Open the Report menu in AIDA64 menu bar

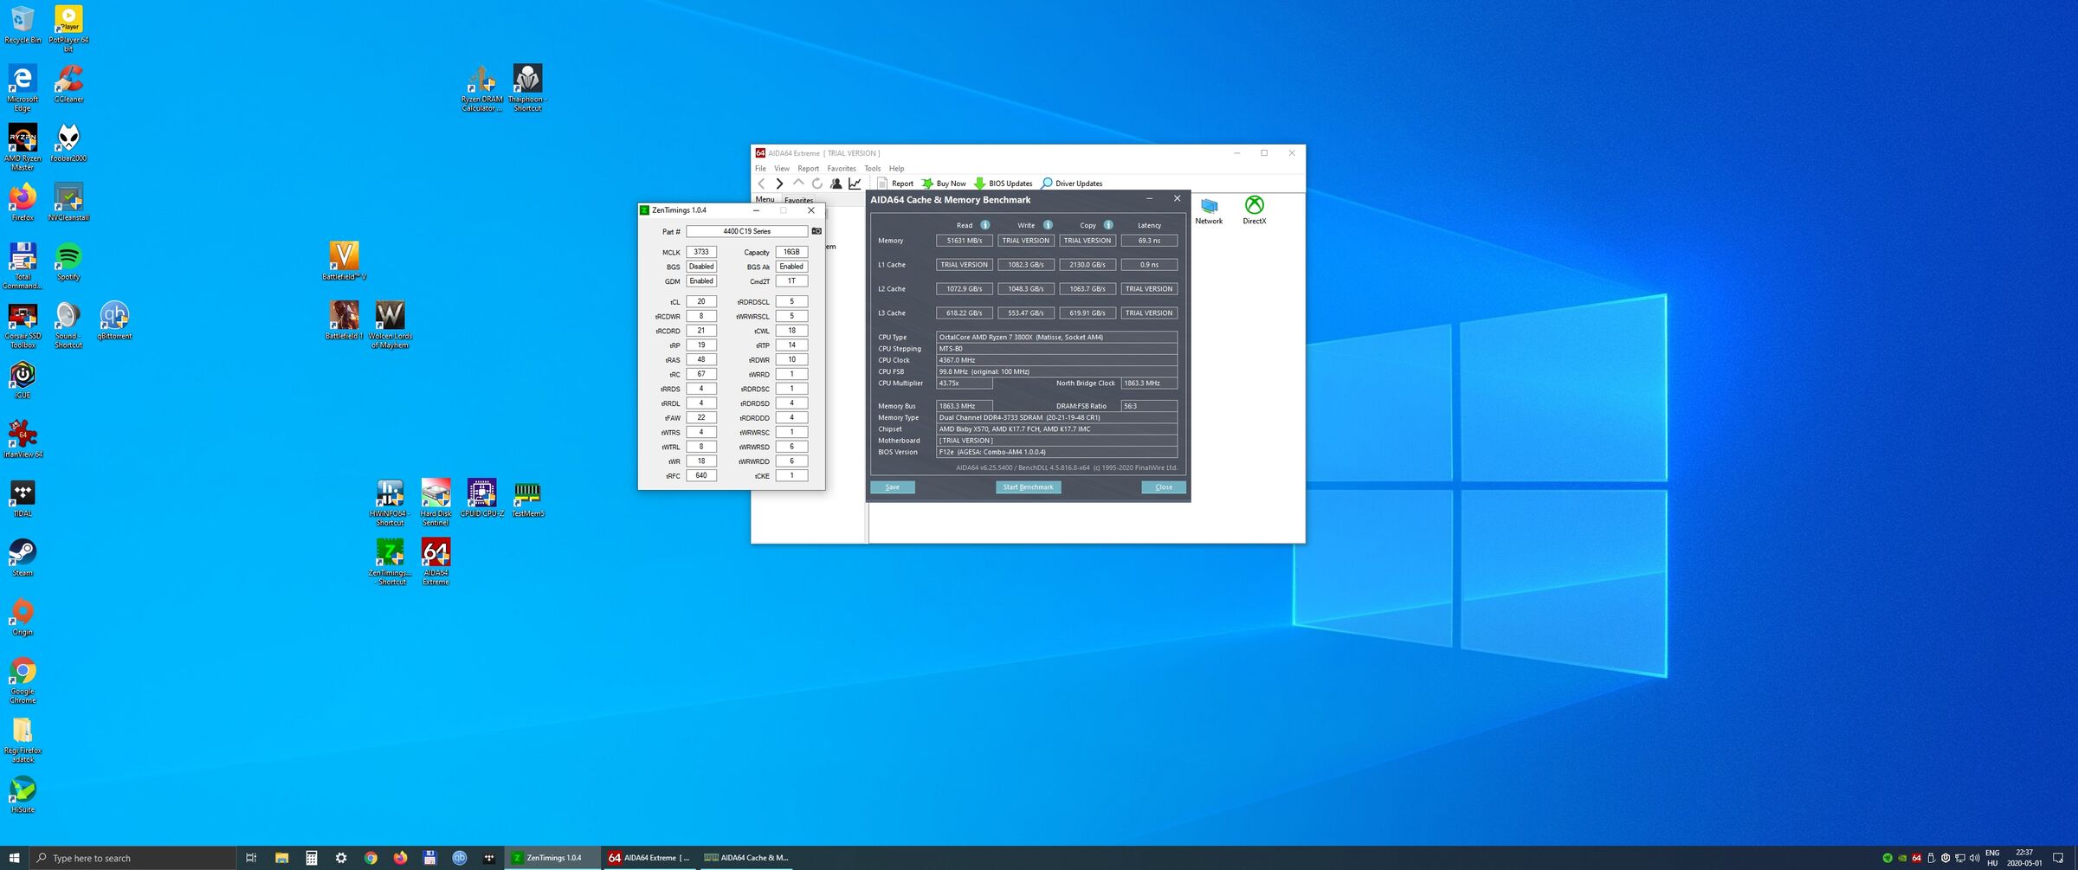(808, 169)
